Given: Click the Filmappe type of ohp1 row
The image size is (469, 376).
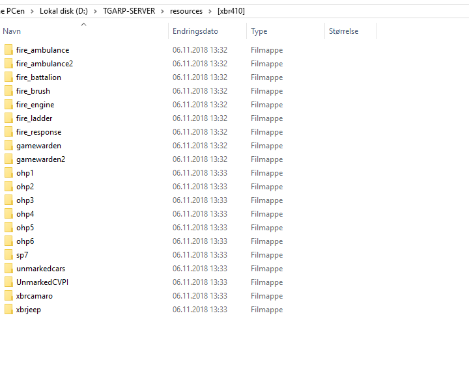Looking at the screenshot, I should click(267, 173).
